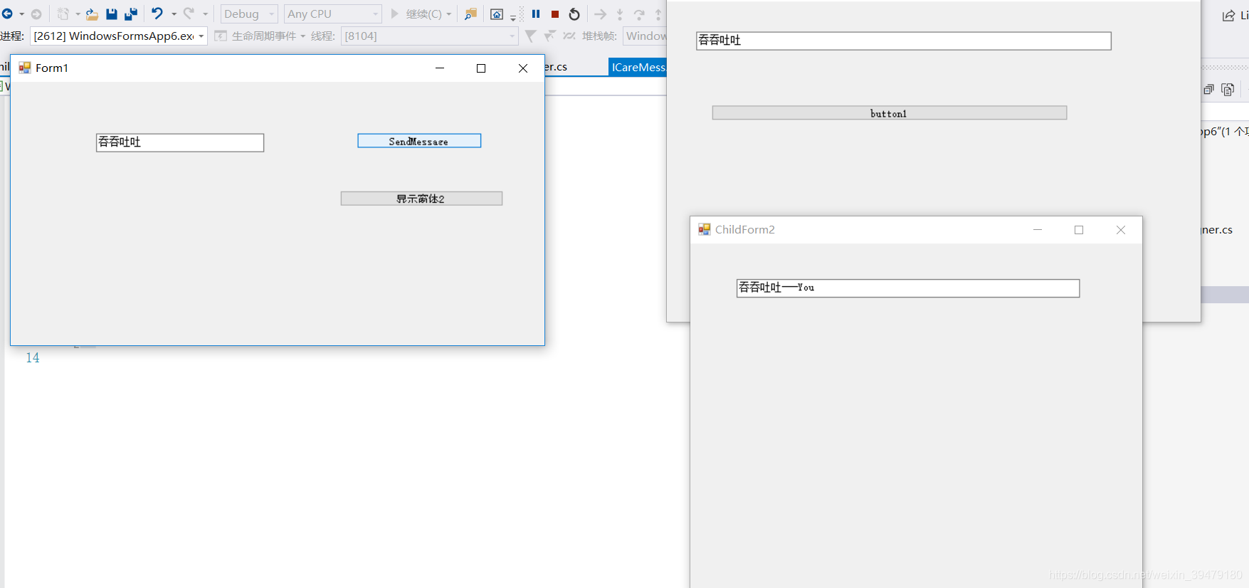
Task: Click the Collapse All icon in Solution Explorer
Action: pos(1208,90)
